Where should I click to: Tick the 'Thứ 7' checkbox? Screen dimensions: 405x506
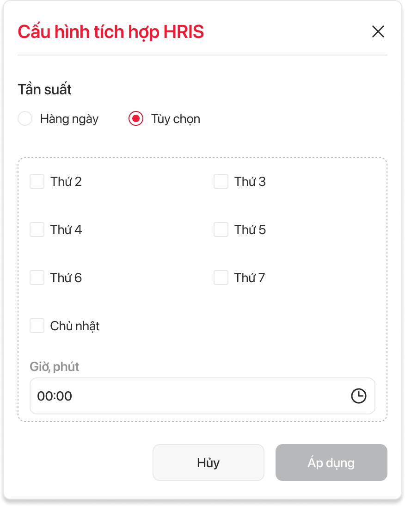[221, 278]
